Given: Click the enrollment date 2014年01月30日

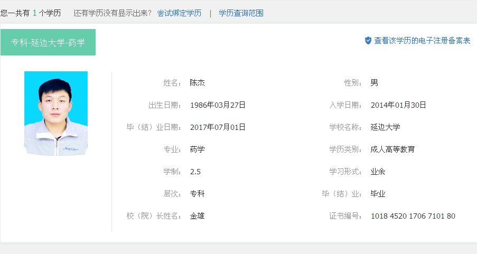Looking at the screenshot, I should point(398,105).
